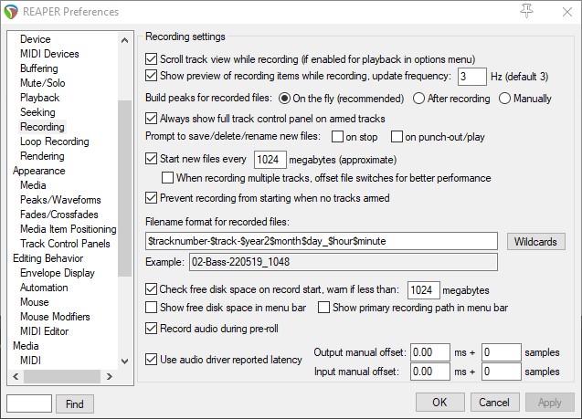
Task: Open the Mute/Solo preferences page
Action: tap(43, 83)
